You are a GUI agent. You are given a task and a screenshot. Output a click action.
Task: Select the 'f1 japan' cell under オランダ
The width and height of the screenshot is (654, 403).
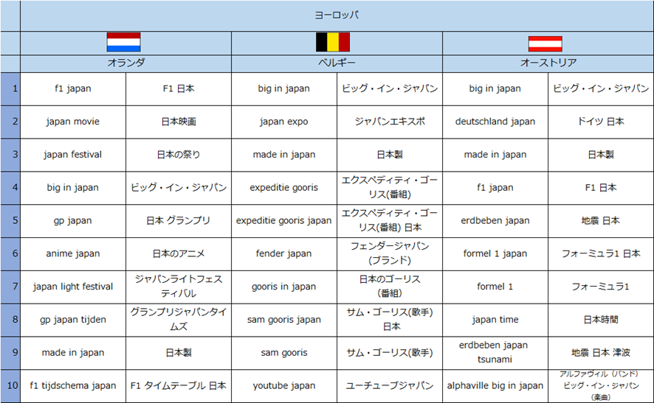pyautogui.click(x=73, y=88)
